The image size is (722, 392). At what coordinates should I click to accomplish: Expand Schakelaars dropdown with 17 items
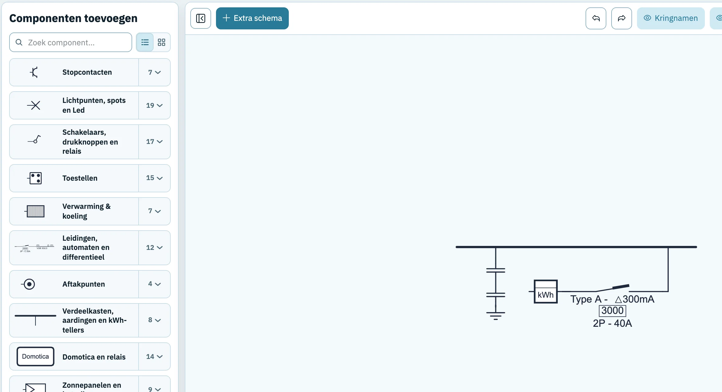tap(154, 142)
